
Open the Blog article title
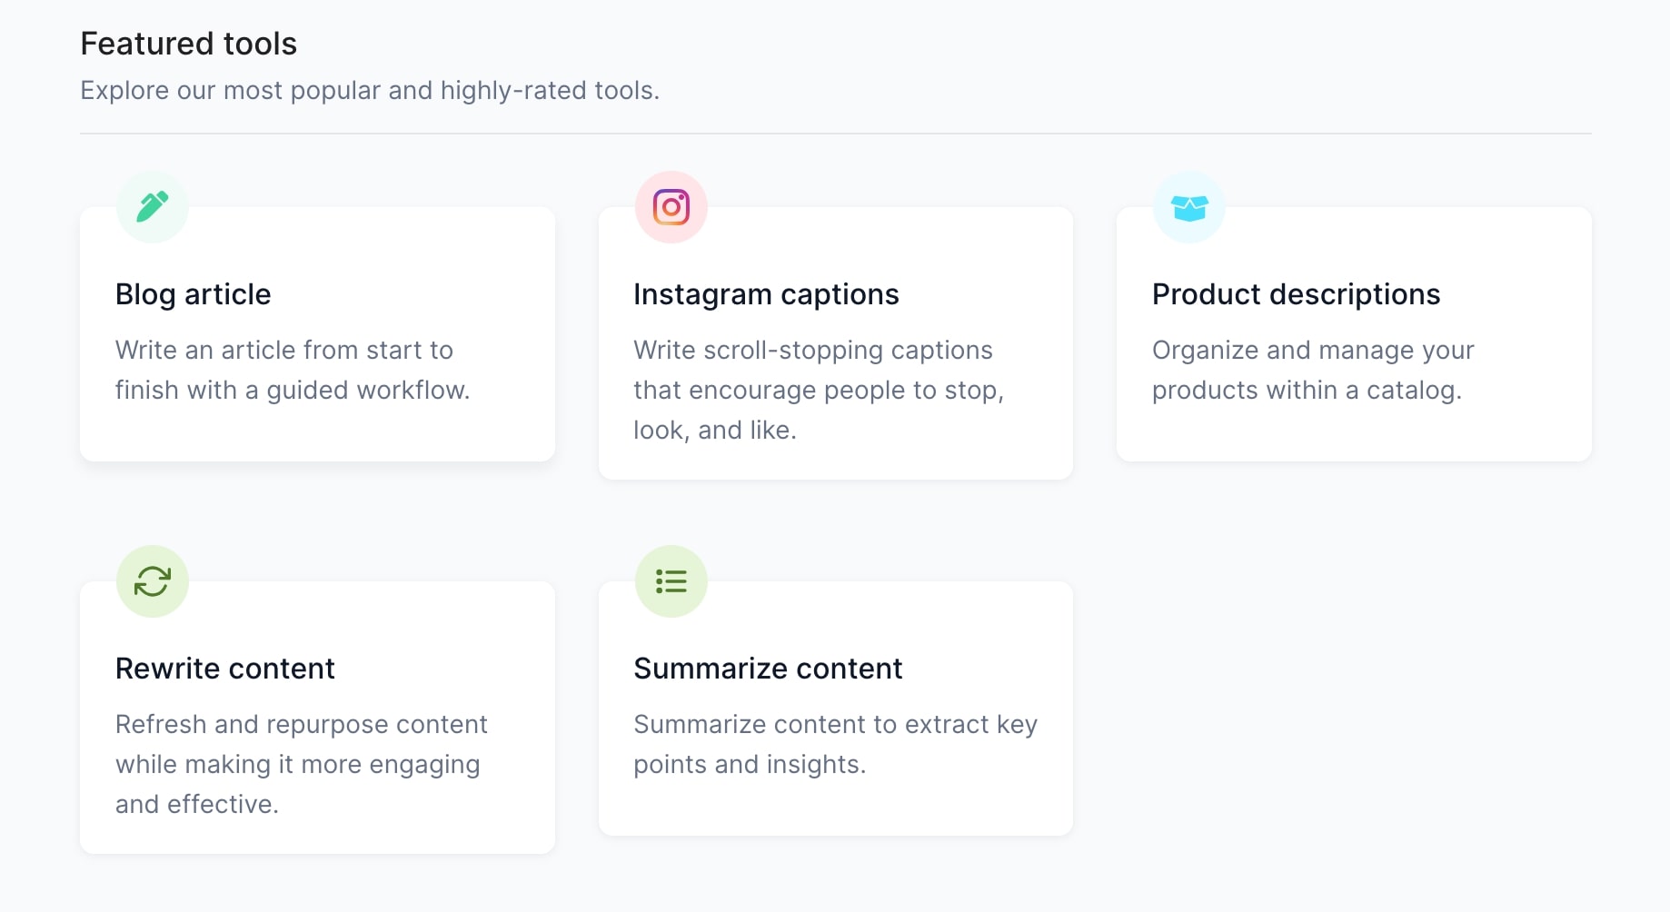194,294
